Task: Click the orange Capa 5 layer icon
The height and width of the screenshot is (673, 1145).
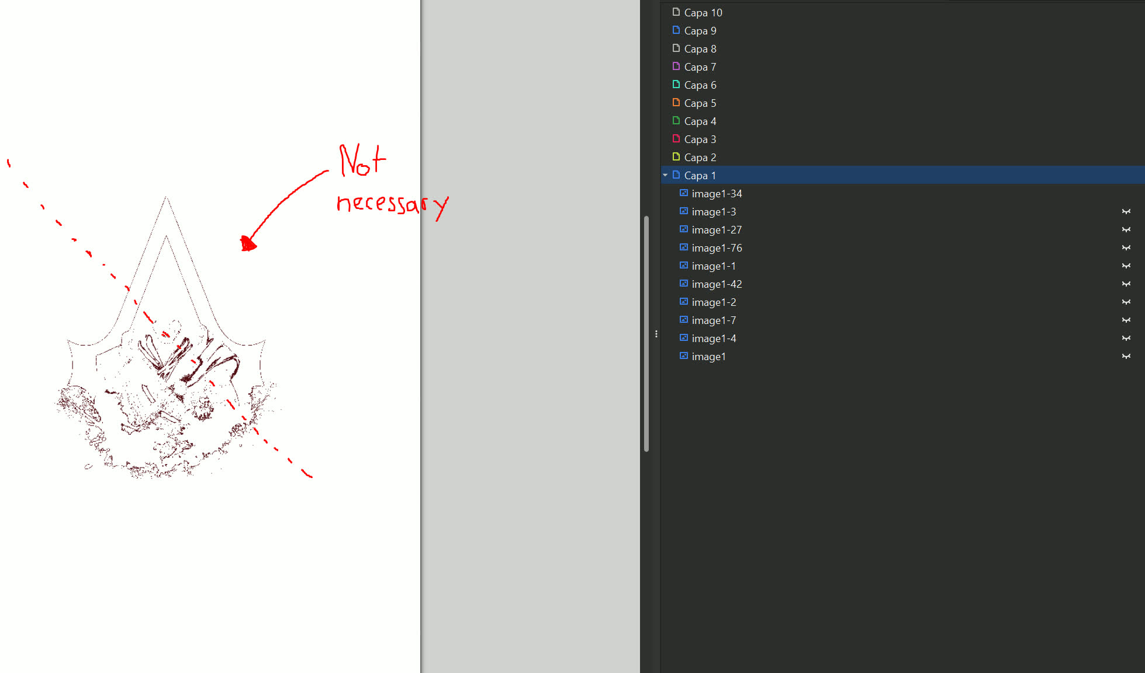Action: point(676,102)
